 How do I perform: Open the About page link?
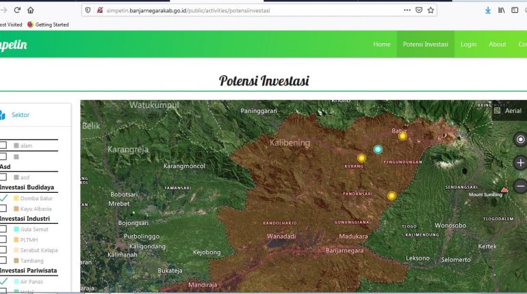coord(497,44)
